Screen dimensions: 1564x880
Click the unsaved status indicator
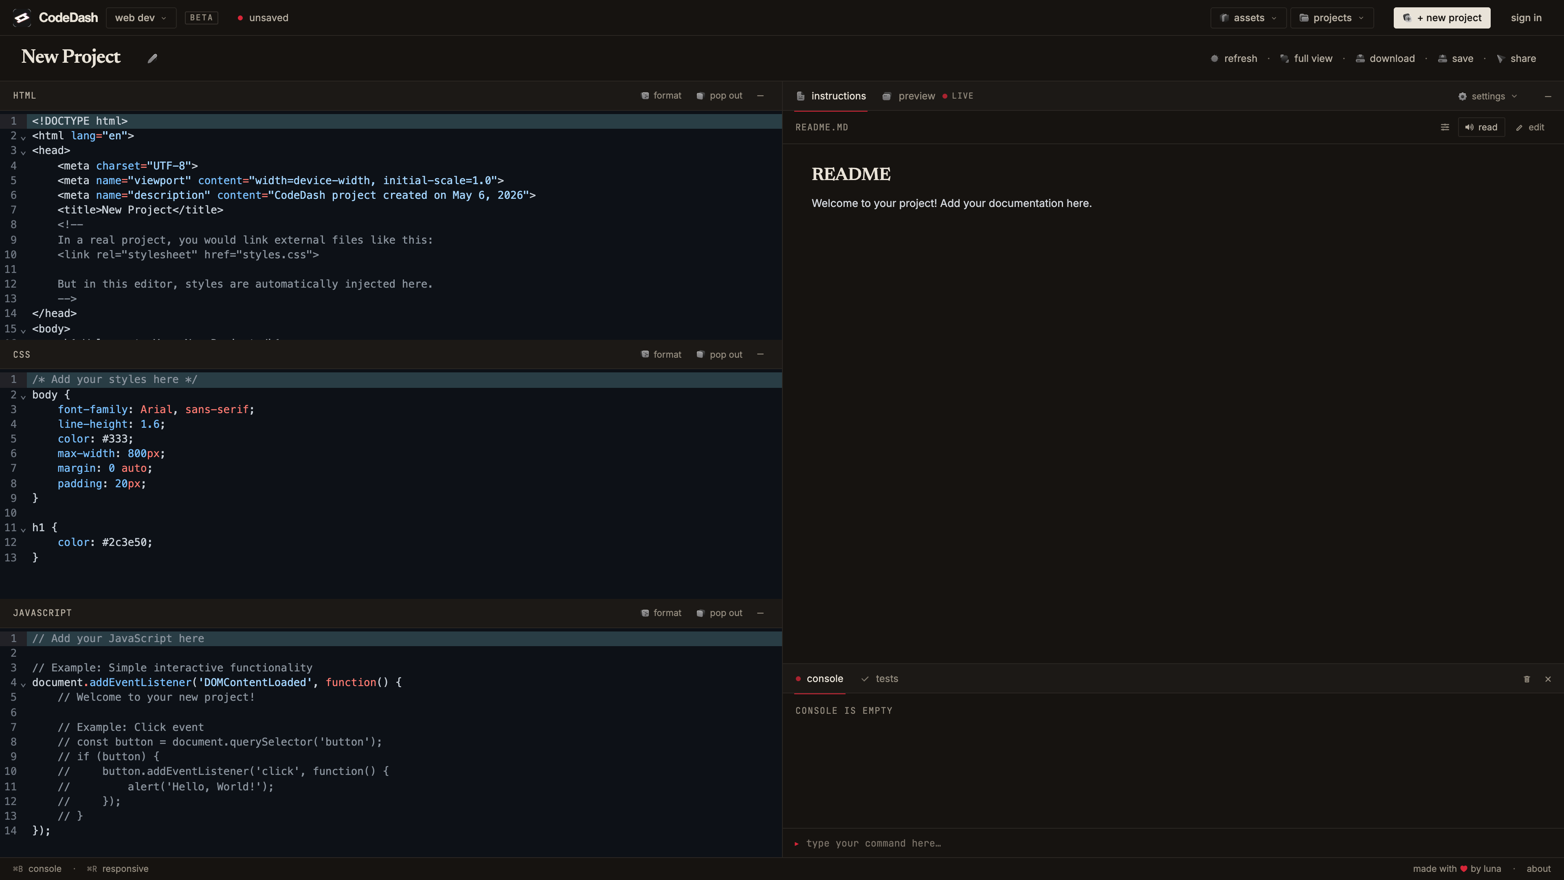[x=263, y=18]
